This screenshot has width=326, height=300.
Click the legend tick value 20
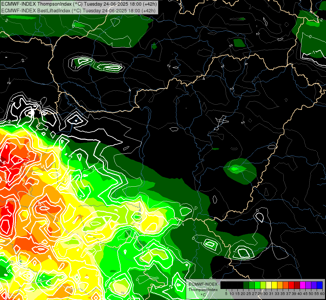[x=243, y=294]
